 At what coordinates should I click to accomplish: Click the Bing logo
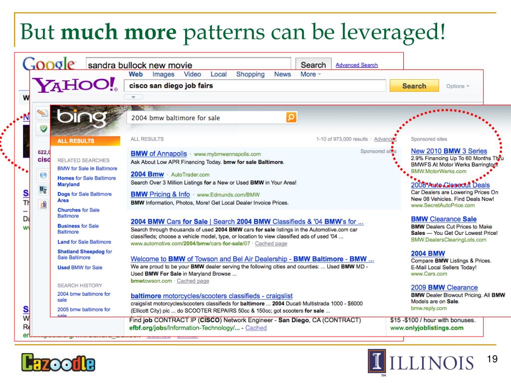81,118
